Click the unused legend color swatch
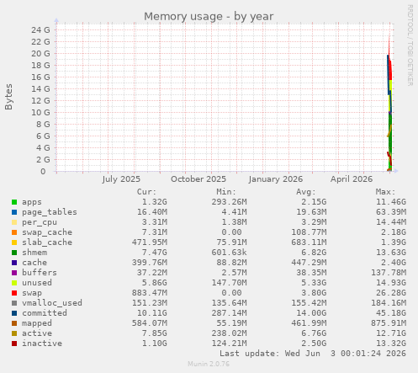The width and height of the screenshot is (418, 373). pos(14,283)
